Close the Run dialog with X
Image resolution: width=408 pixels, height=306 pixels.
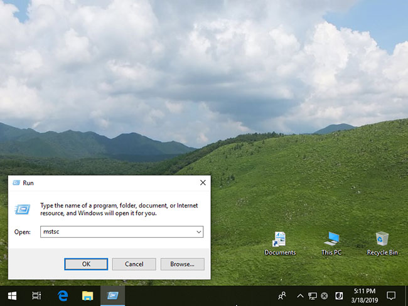coord(203,182)
